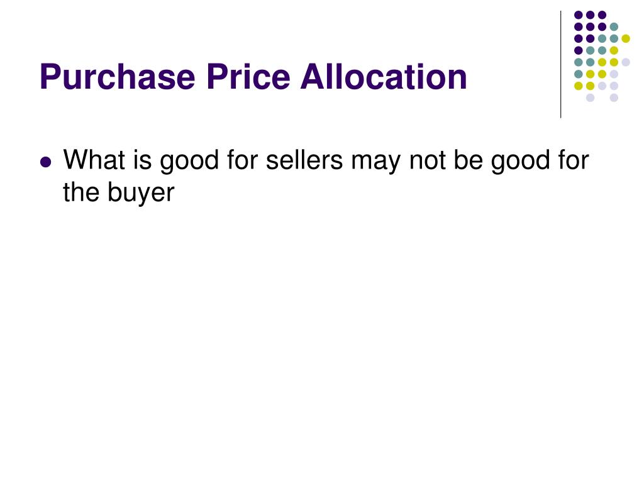
Task: Click the bottom-right lavender dot
Action: pyautogui.click(x=614, y=97)
